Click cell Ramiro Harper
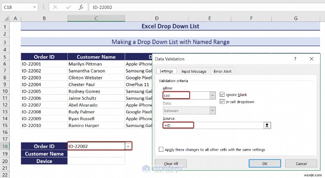This screenshot has height=178, width=325. [x=96, y=125]
